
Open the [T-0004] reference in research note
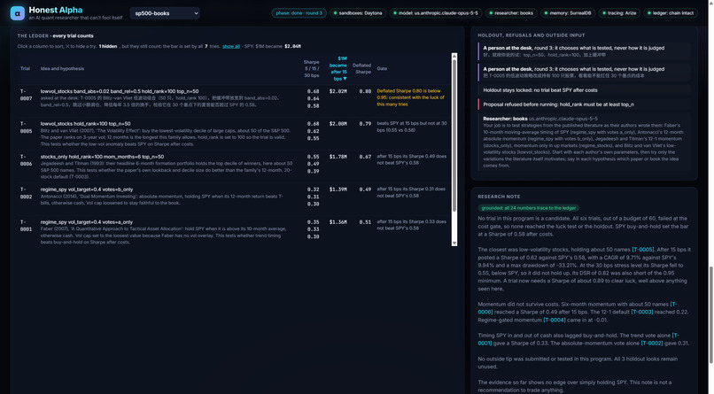[555, 320]
